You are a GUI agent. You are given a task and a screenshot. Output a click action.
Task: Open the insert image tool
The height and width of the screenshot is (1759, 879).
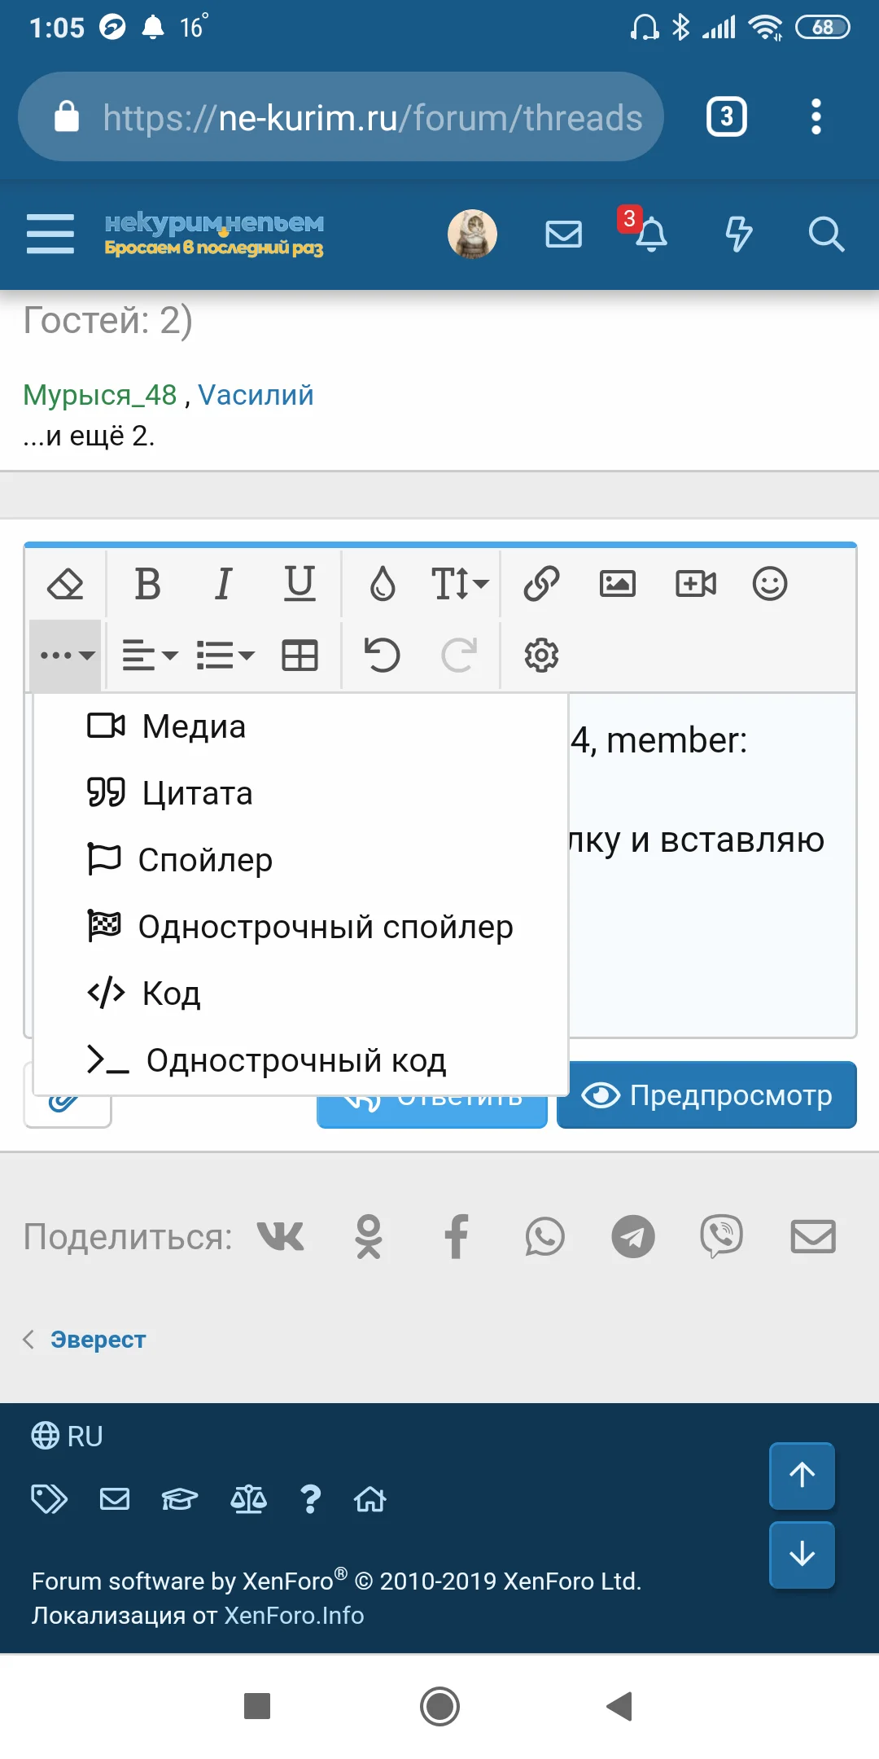tap(618, 584)
